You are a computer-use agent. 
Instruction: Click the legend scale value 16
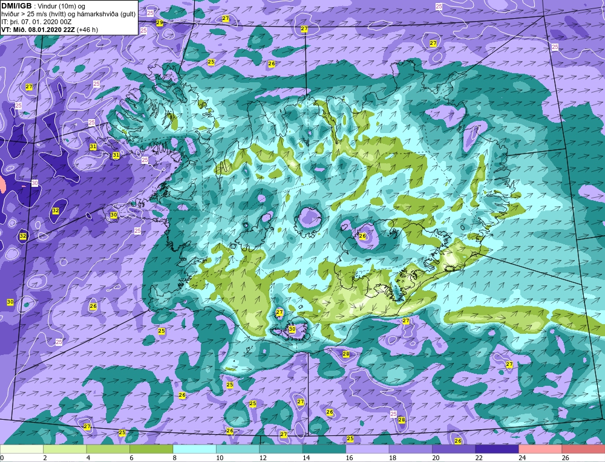[x=349, y=458]
